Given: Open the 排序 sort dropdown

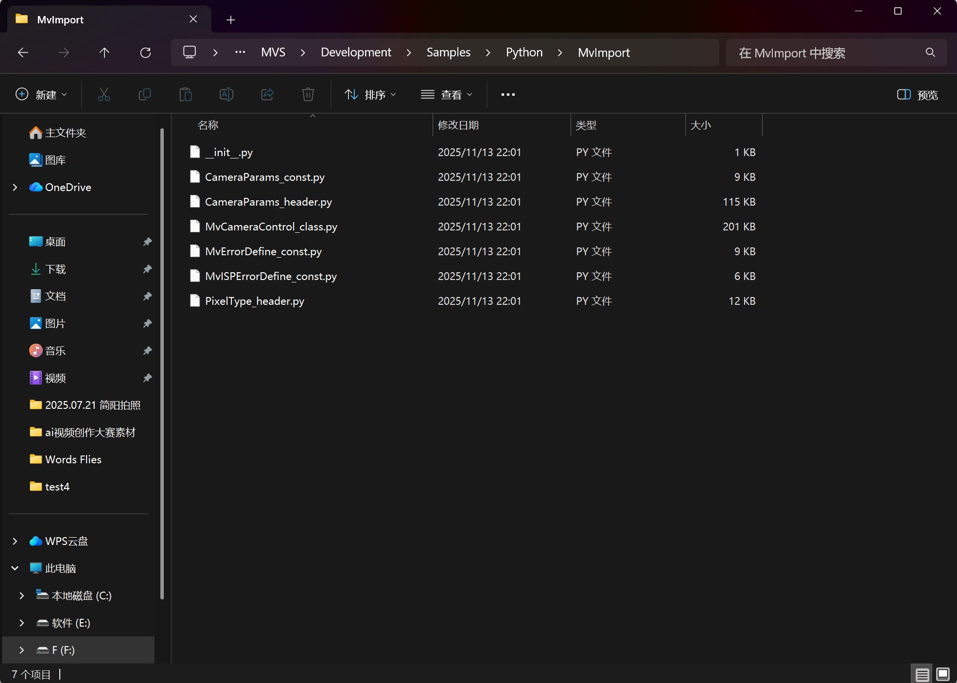Looking at the screenshot, I should 370,94.
